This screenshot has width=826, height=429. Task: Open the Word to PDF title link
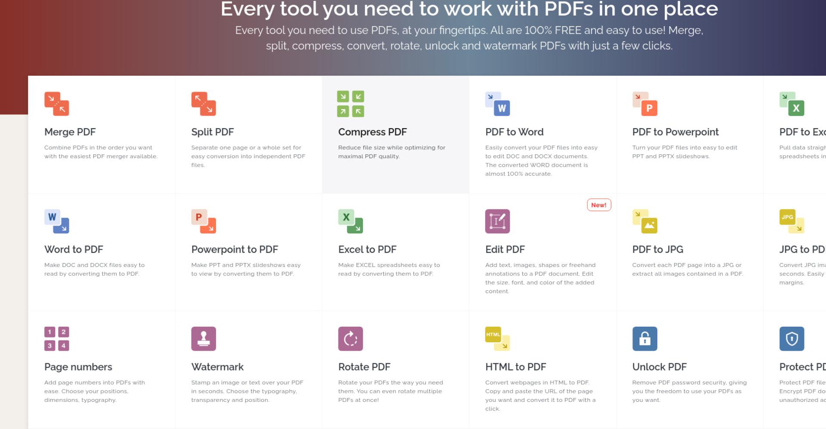(74, 249)
